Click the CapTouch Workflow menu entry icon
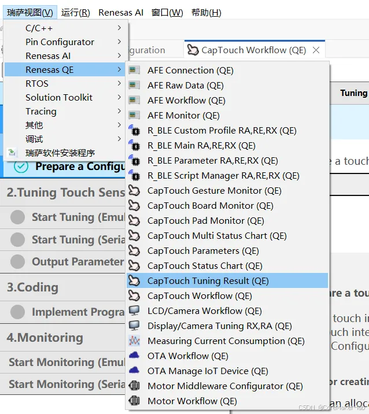Image resolution: width=369 pixels, height=414 pixels. 134,295
